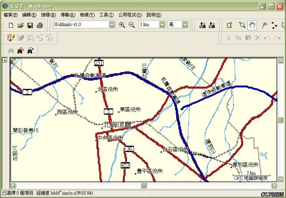Click the cut scissors icon
286x198 pixels.
click(229, 38)
